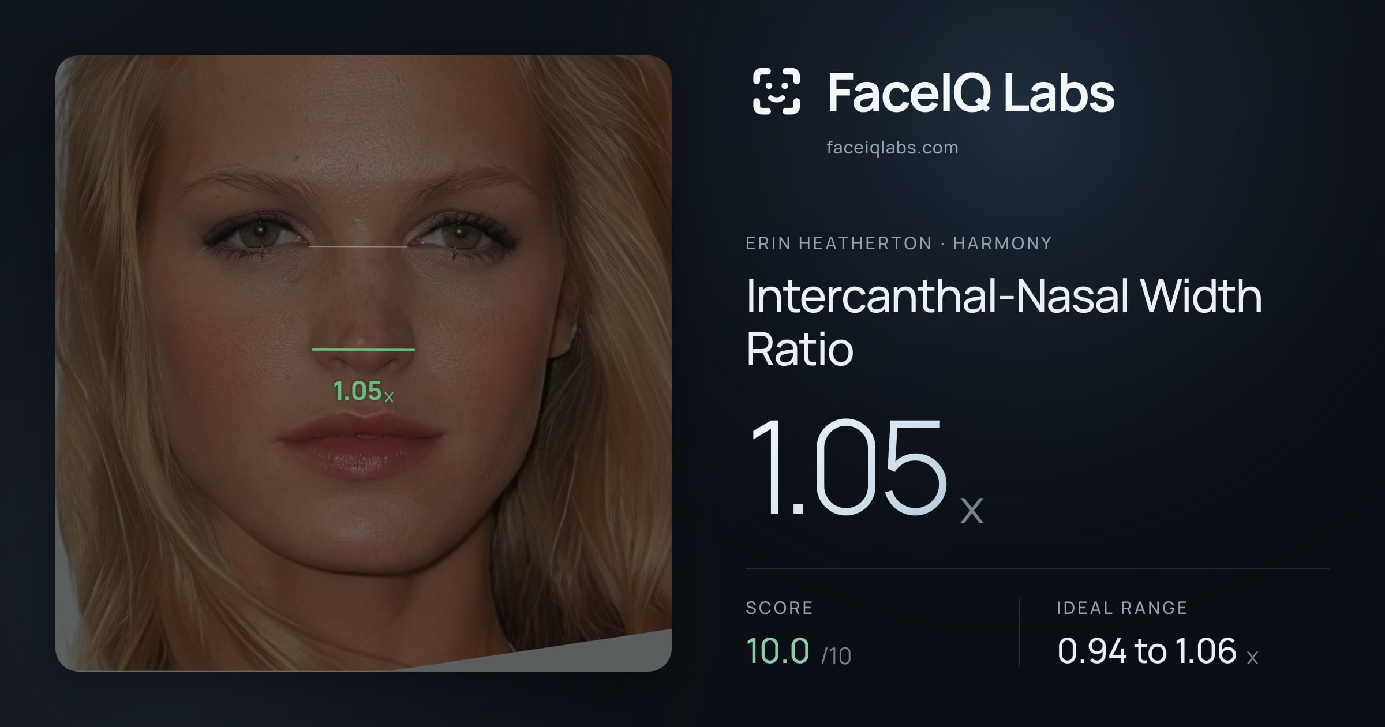
Task: Click the Erin Heatherton · Harmony label
Action: pyautogui.click(x=899, y=243)
